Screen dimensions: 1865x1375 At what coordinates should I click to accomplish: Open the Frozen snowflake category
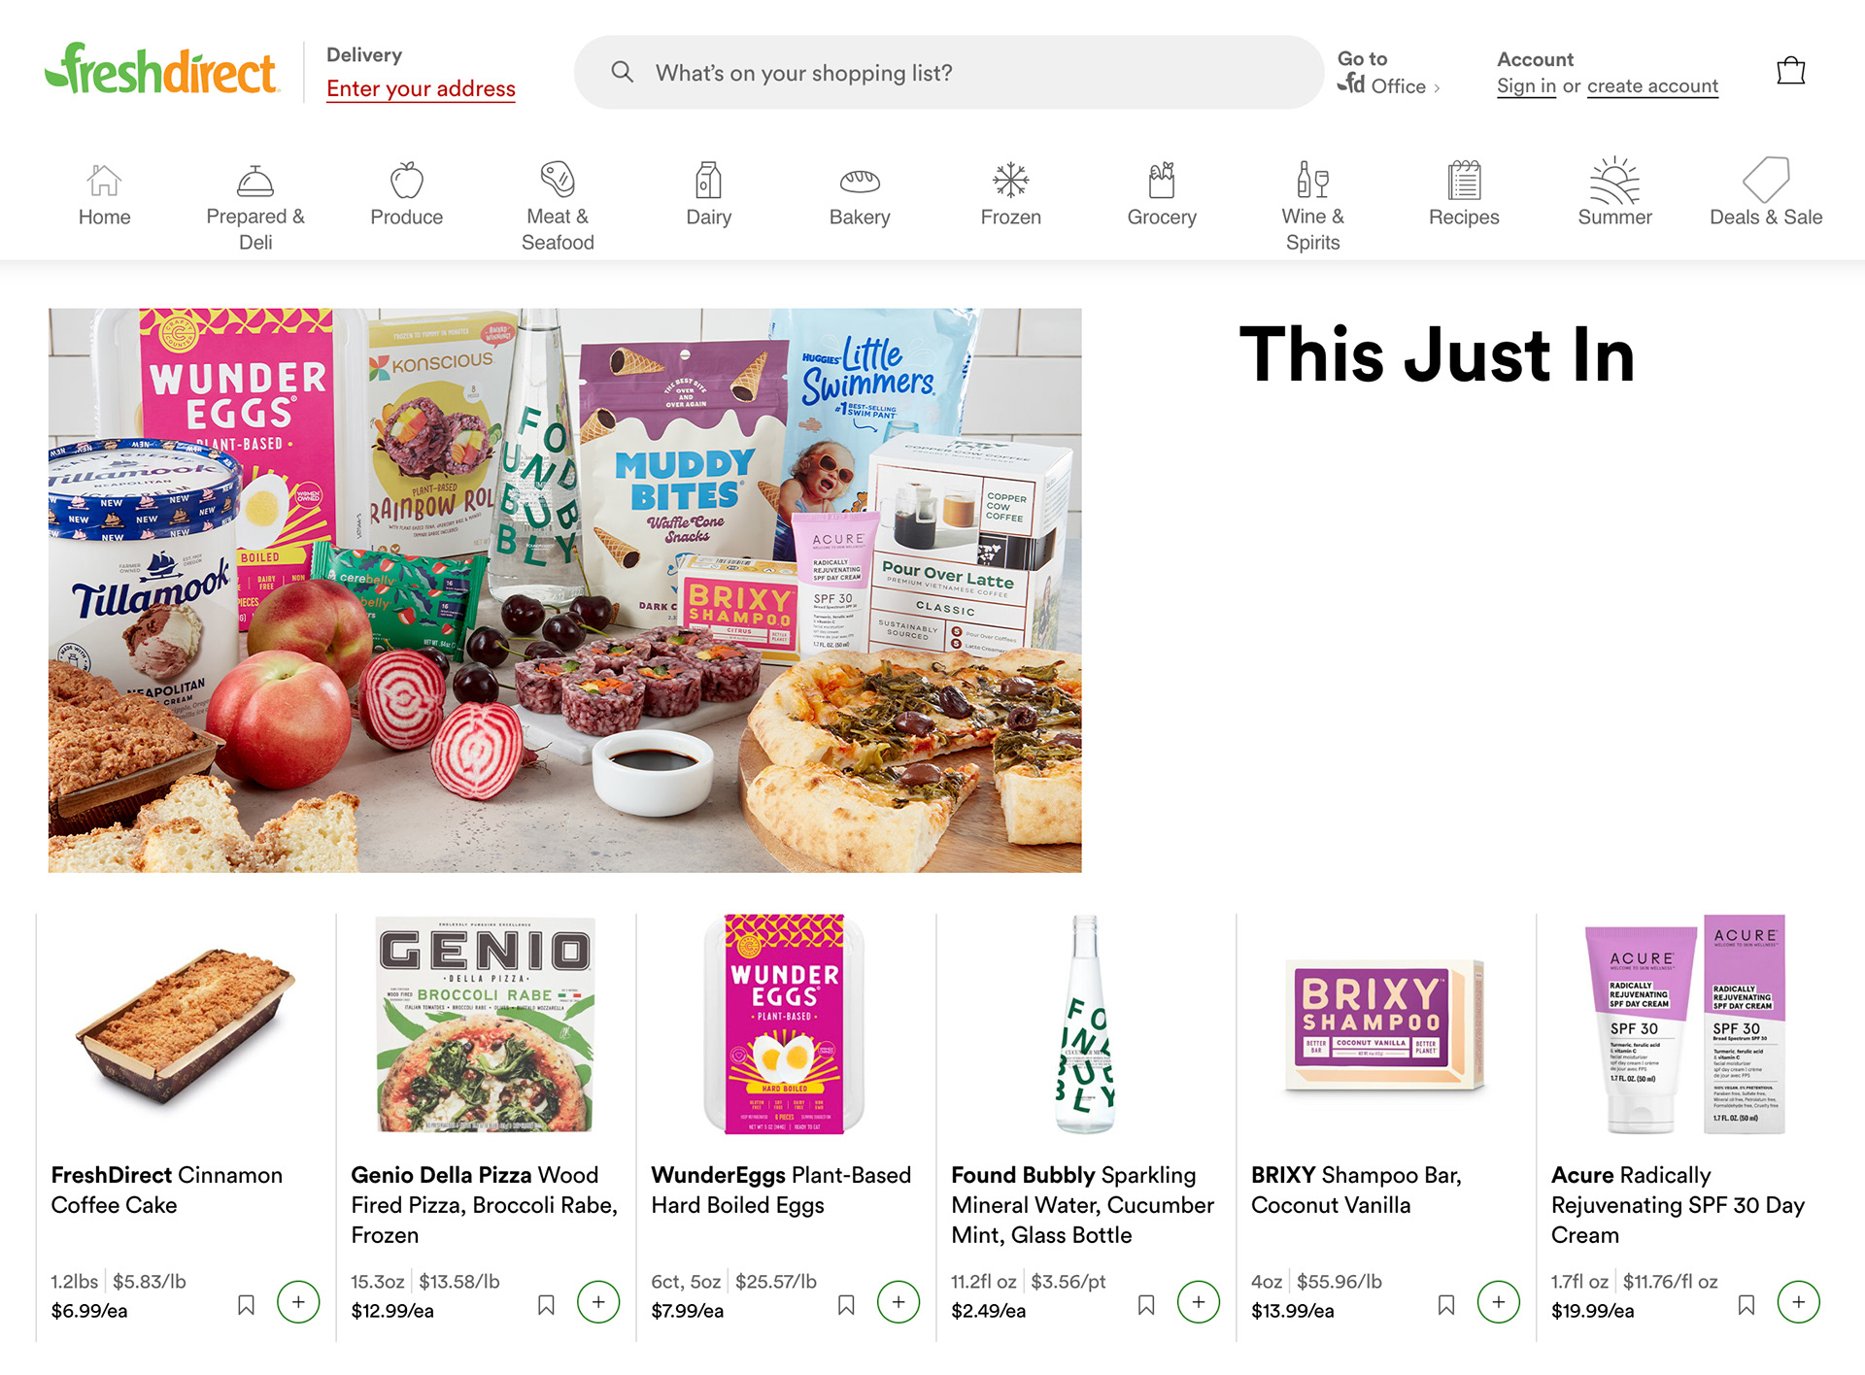coord(1010,194)
